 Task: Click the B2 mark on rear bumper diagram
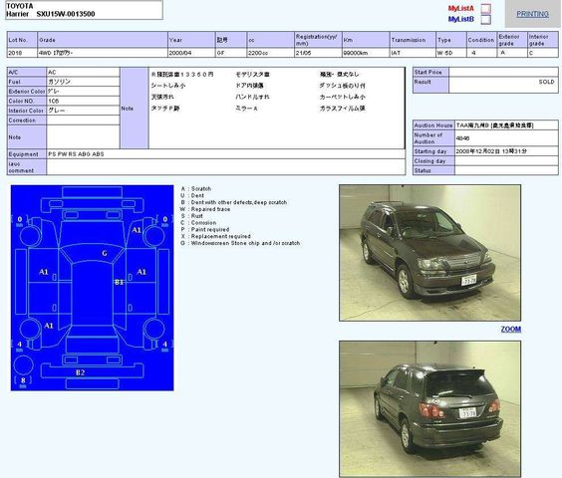tap(81, 372)
